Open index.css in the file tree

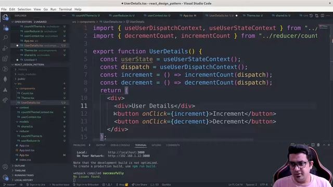(25, 160)
